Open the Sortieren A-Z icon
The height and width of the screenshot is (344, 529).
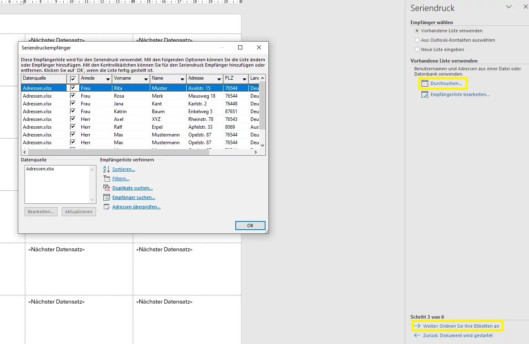pyautogui.click(x=107, y=169)
